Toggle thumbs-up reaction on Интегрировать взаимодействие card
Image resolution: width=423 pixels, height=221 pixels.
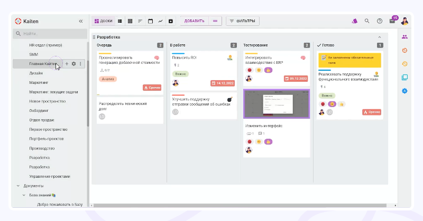pyautogui.click(x=268, y=70)
